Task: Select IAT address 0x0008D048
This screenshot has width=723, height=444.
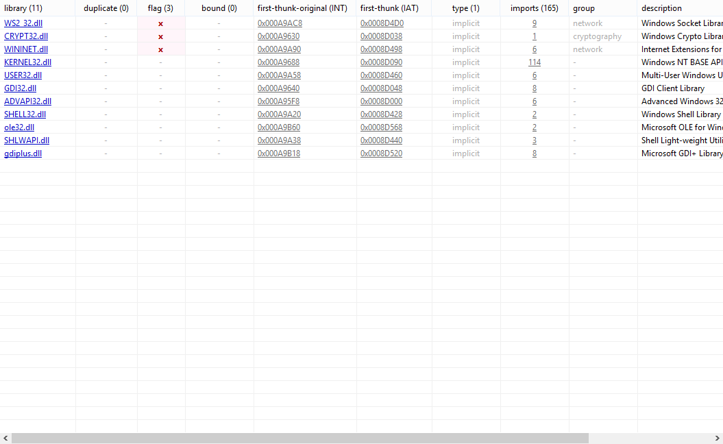Action: (381, 88)
